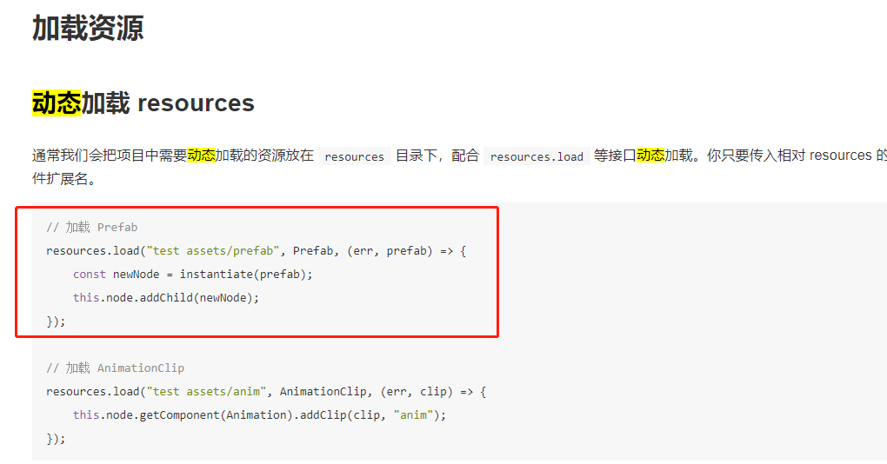Click "Animation" inside the getComponent parentheses

(x=257, y=415)
